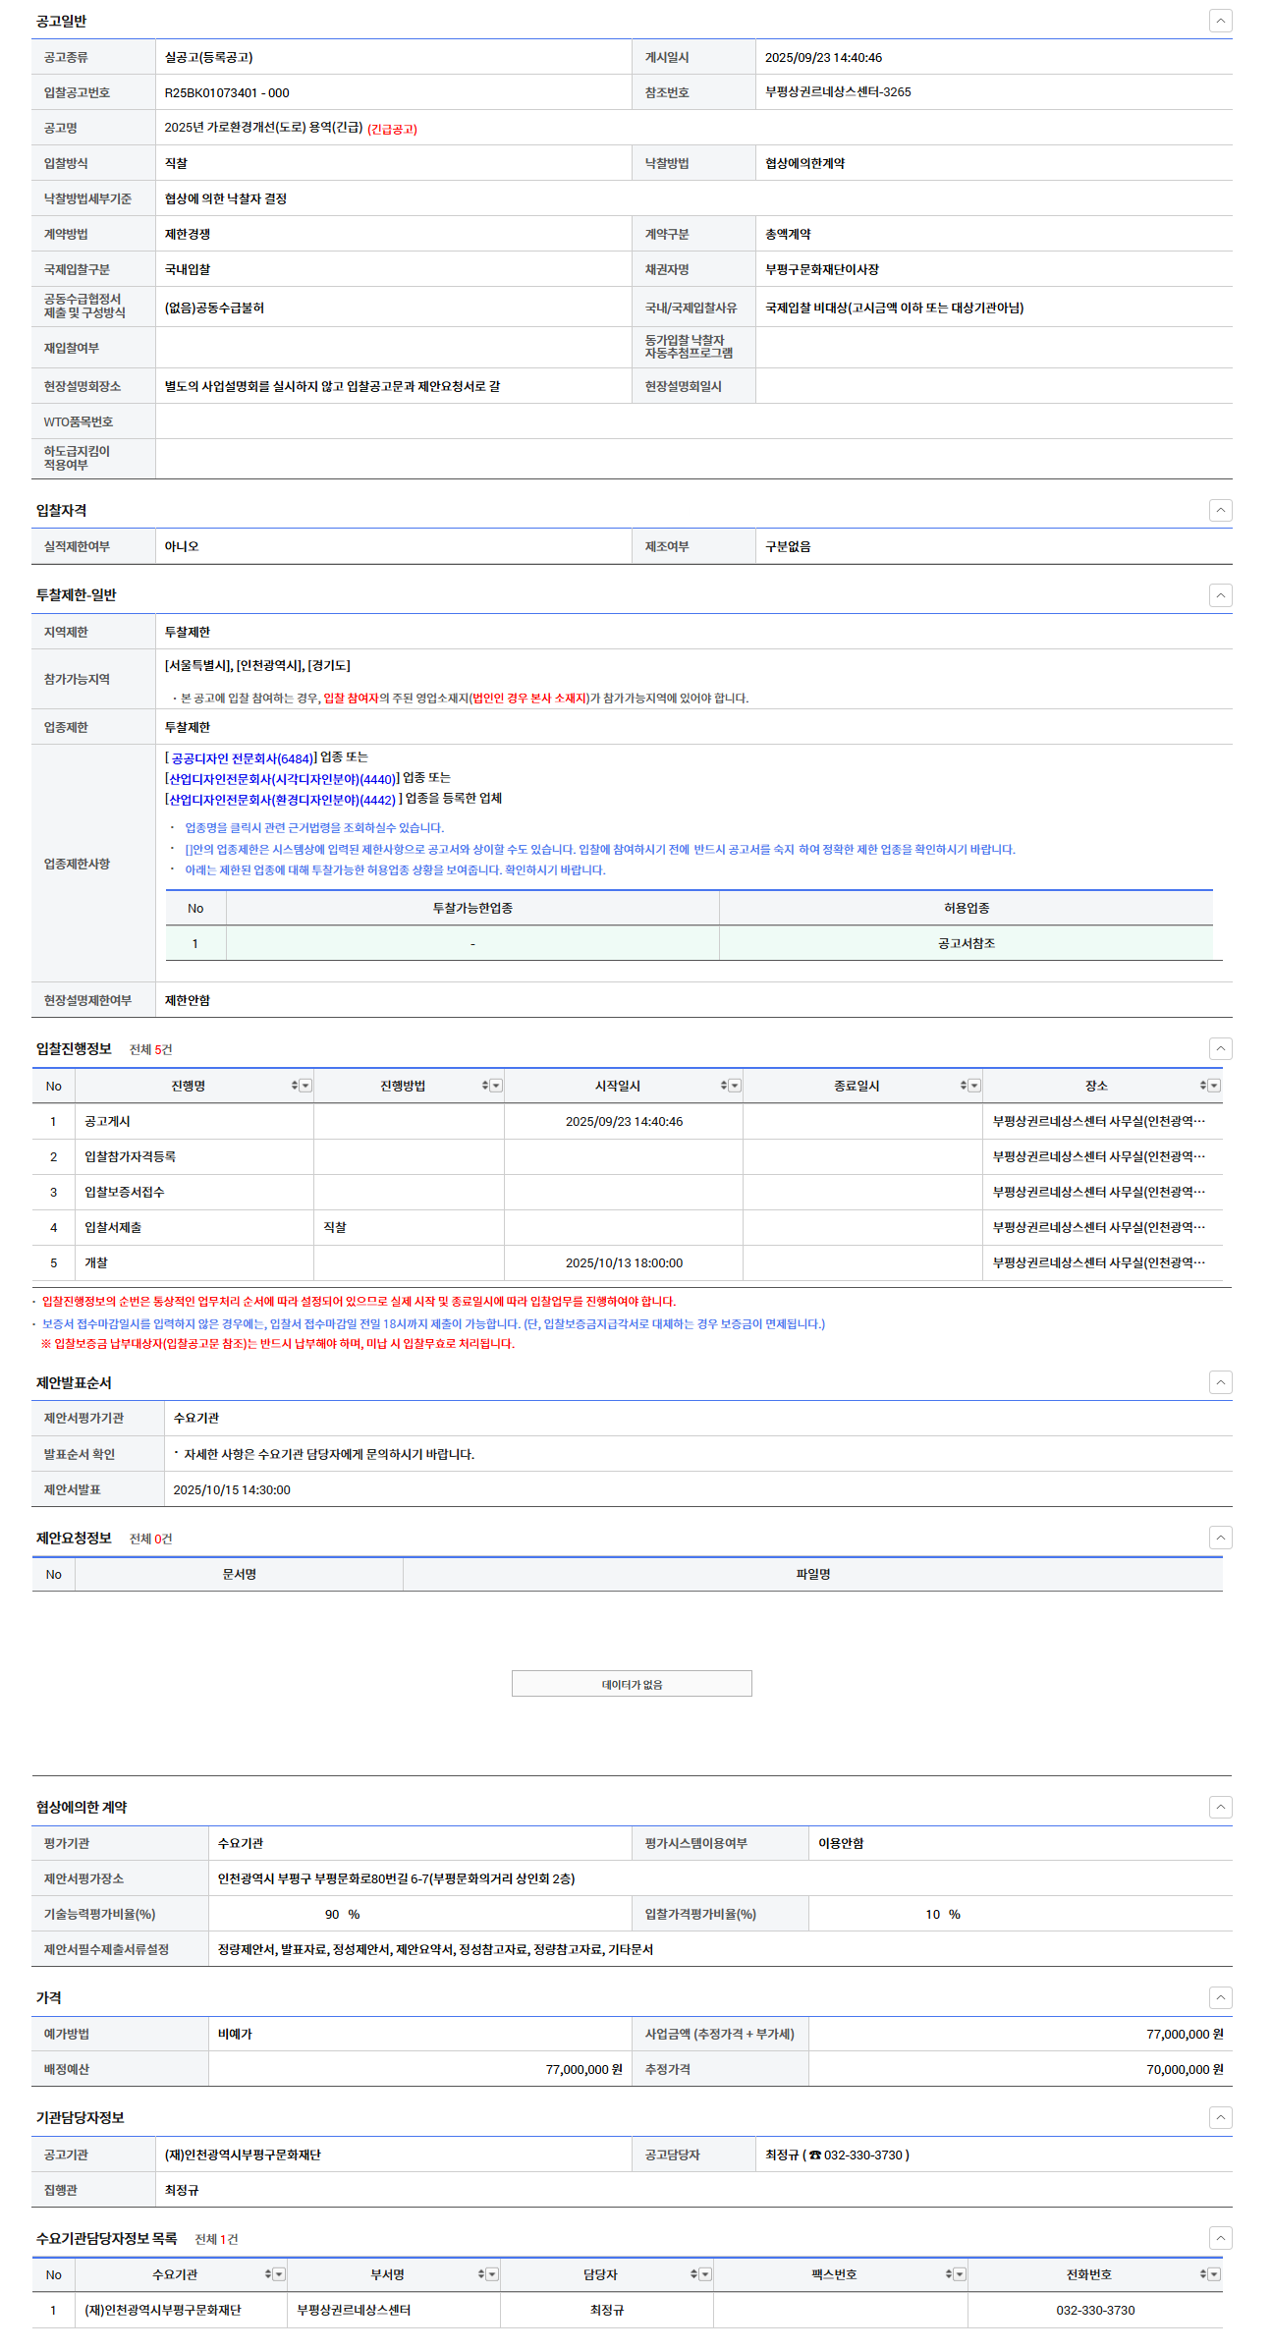Click the sort icon for 시작일시 column
Screen dimensions: 1272x2351
pyautogui.click(x=723, y=1086)
